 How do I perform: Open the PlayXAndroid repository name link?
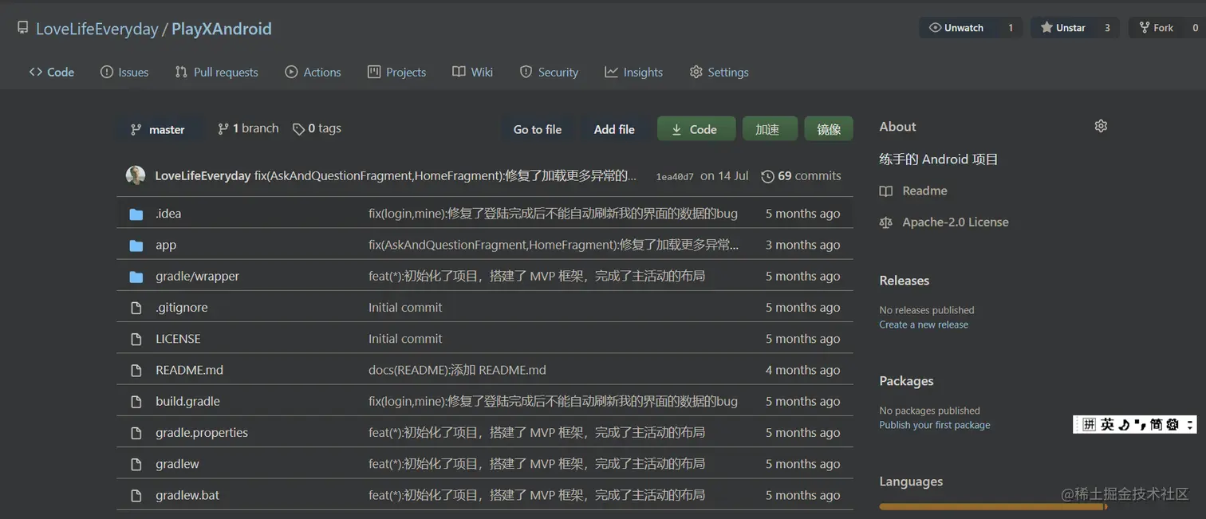pyautogui.click(x=222, y=29)
